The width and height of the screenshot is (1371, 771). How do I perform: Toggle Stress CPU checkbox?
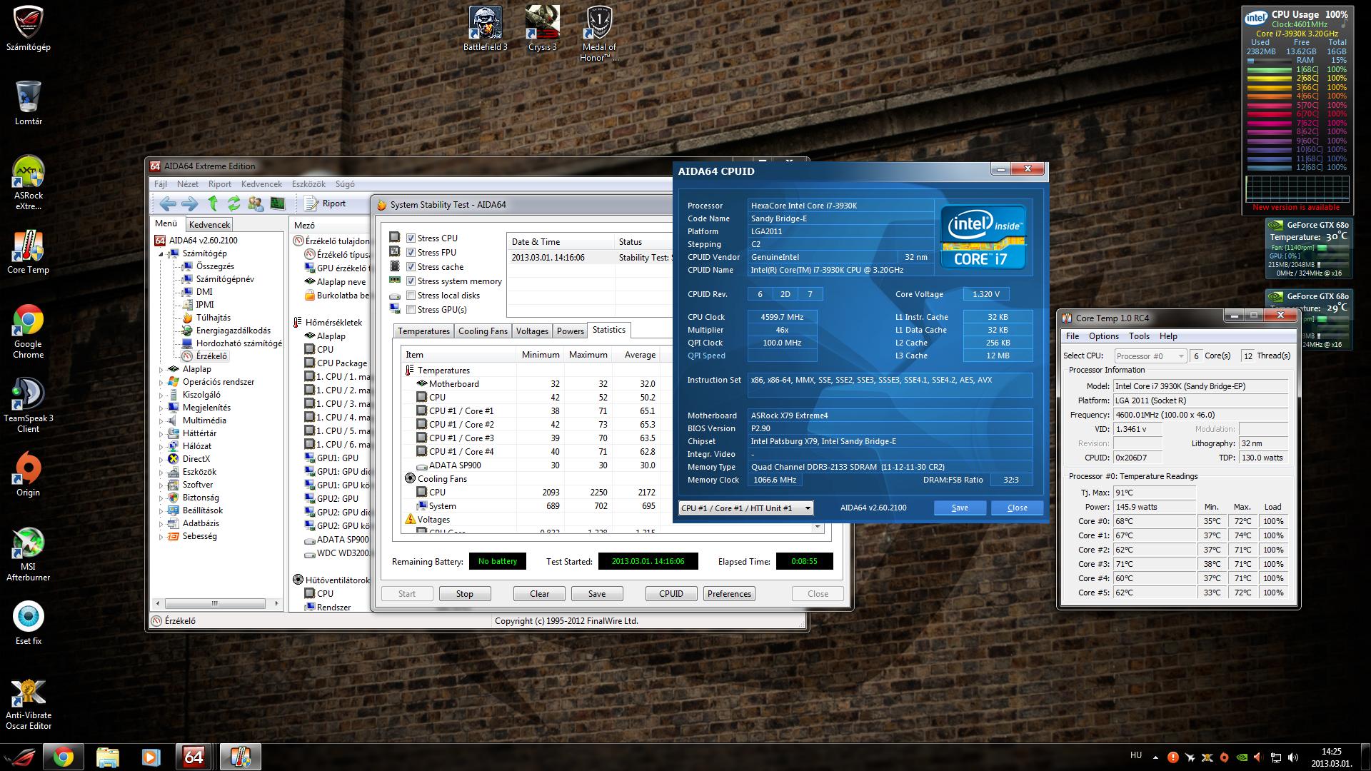pos(411,238)
